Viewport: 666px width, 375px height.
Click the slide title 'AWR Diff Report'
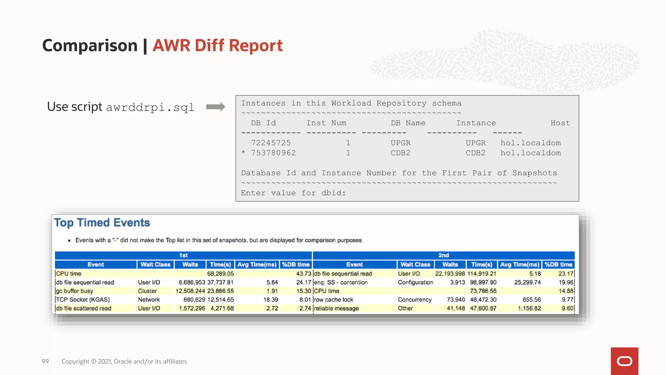pyautogui.click(x=218, y=46)
